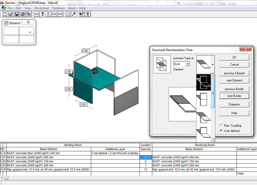The height and width of the screenshot is (185, 257).
Task: Open the Extras menu
Action: [x=72, y=8]
